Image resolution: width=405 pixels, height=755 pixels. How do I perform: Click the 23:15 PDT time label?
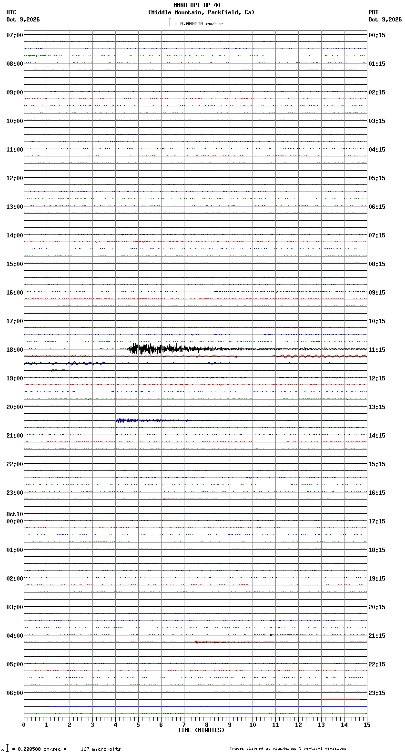(377, 693)
